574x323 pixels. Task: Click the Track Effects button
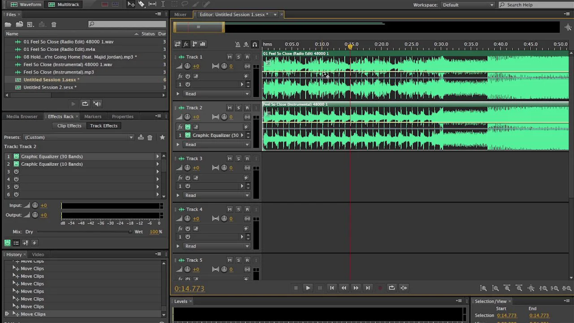click(104, 126)
